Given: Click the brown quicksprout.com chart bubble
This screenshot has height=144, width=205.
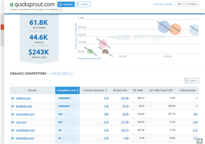Looking at the screenshot, I should click(x=105, y=52).
